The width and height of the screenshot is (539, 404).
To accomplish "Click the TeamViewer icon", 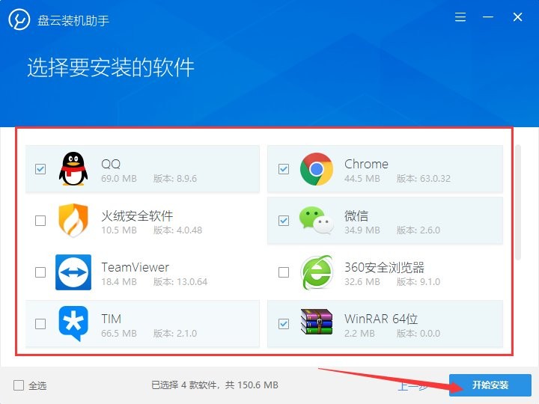I will [73, 272].
